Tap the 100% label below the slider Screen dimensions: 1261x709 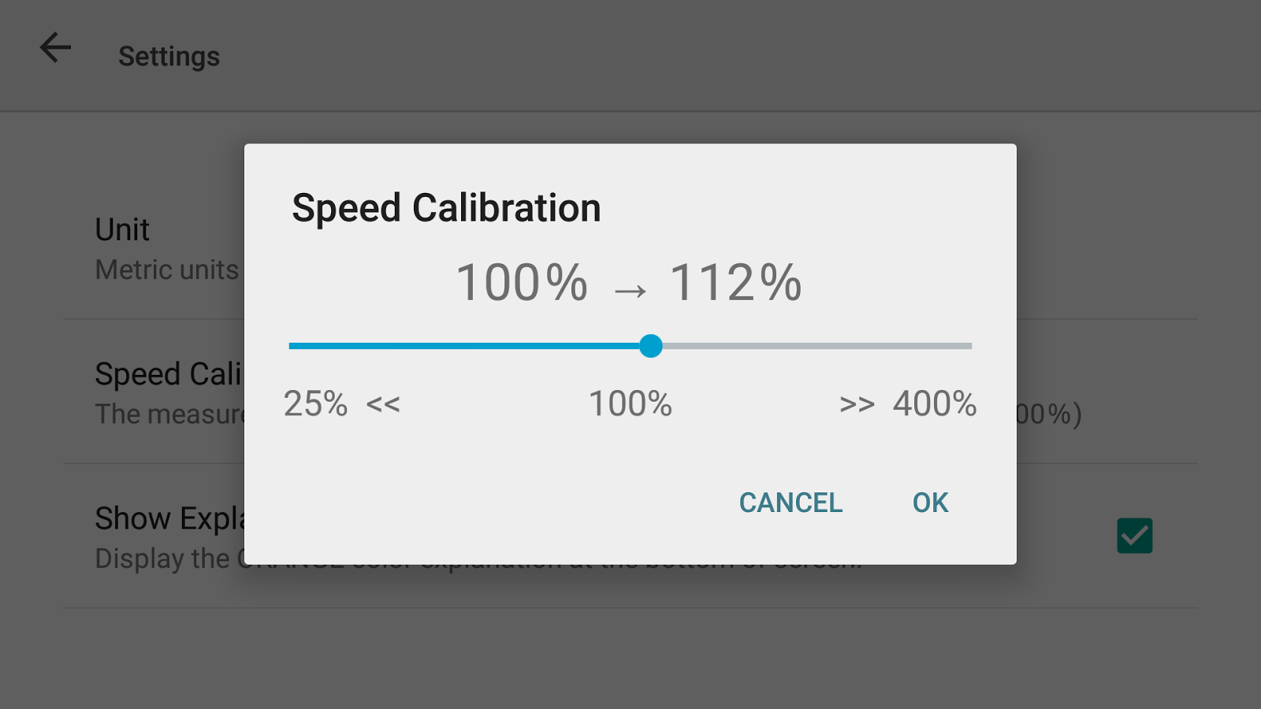[x=630, y=404]
